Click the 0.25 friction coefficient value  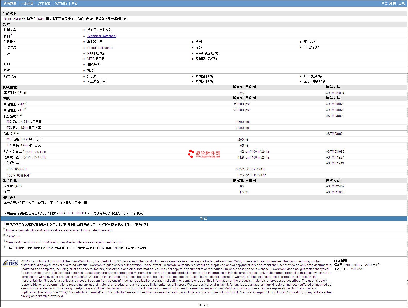coord(241,93)
